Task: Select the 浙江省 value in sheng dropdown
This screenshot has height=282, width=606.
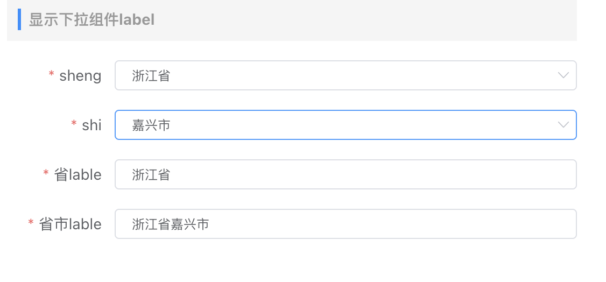Action: click(x=151, y=75)
